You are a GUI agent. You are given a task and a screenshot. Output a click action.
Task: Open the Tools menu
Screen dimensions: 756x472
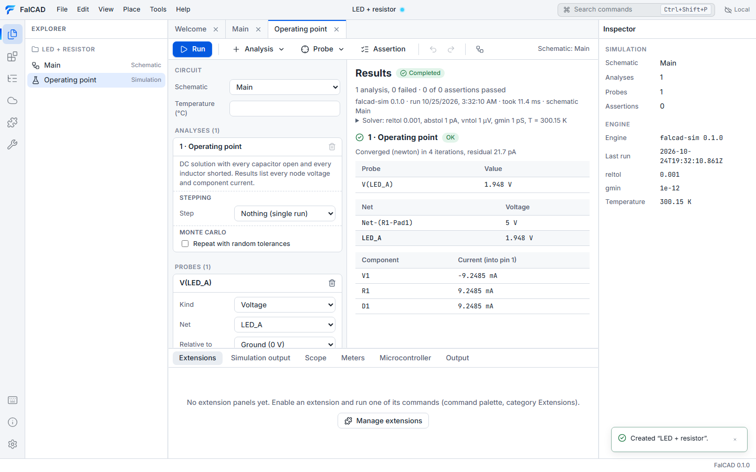tap(158, 9)
